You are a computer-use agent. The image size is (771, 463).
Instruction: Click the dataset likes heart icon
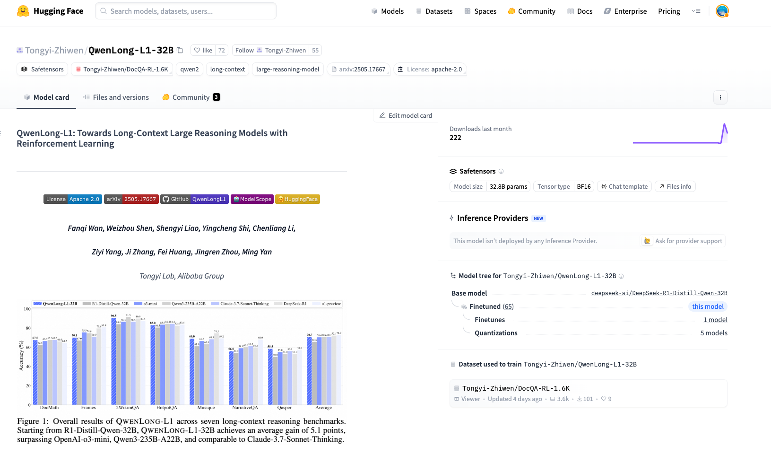click(603, 399)
